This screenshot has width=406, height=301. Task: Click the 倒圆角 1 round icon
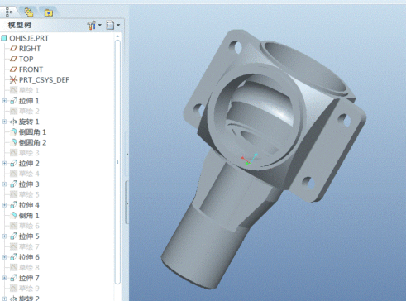point(13,132)
